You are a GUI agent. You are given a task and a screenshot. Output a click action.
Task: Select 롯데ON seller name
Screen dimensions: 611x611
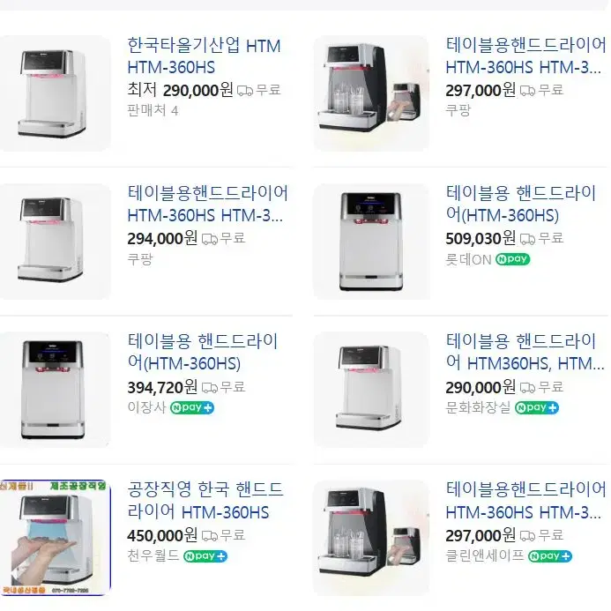[468, 259]
